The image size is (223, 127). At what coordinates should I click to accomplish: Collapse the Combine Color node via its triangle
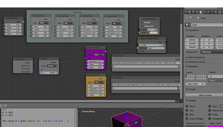5,18
